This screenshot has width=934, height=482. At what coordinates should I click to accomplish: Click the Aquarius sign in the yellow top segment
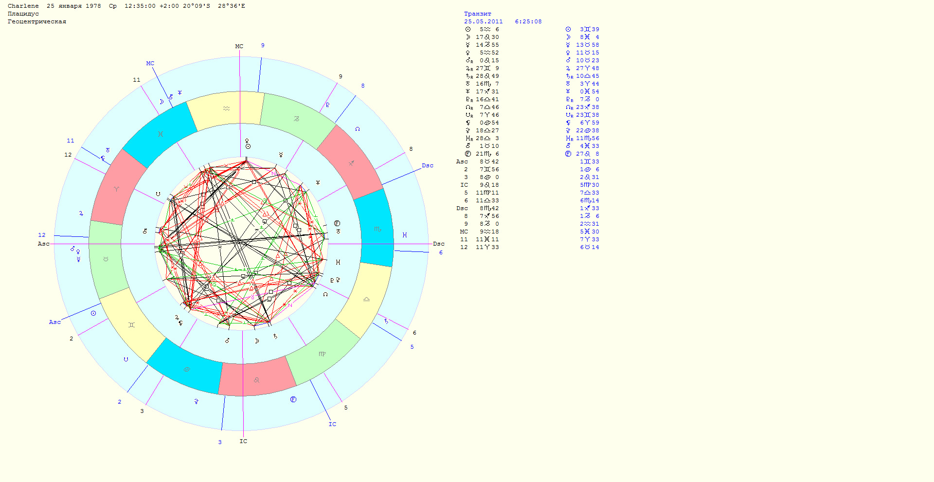pyautogui.click(x=226, y=109)
